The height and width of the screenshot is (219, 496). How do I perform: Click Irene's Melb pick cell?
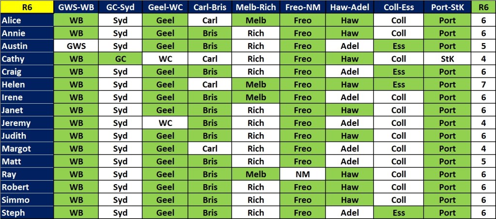(x=256, y=97)
